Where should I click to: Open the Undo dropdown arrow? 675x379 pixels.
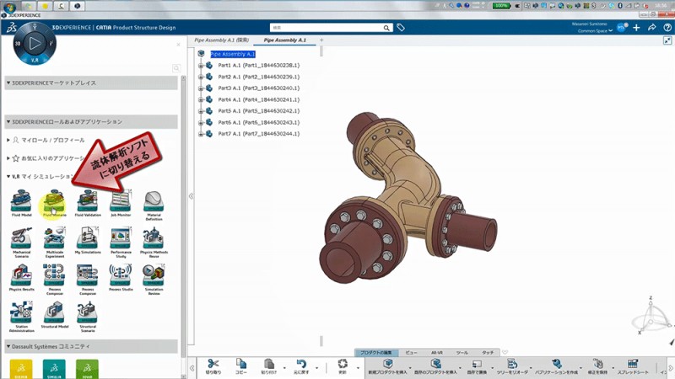(317, 368)
